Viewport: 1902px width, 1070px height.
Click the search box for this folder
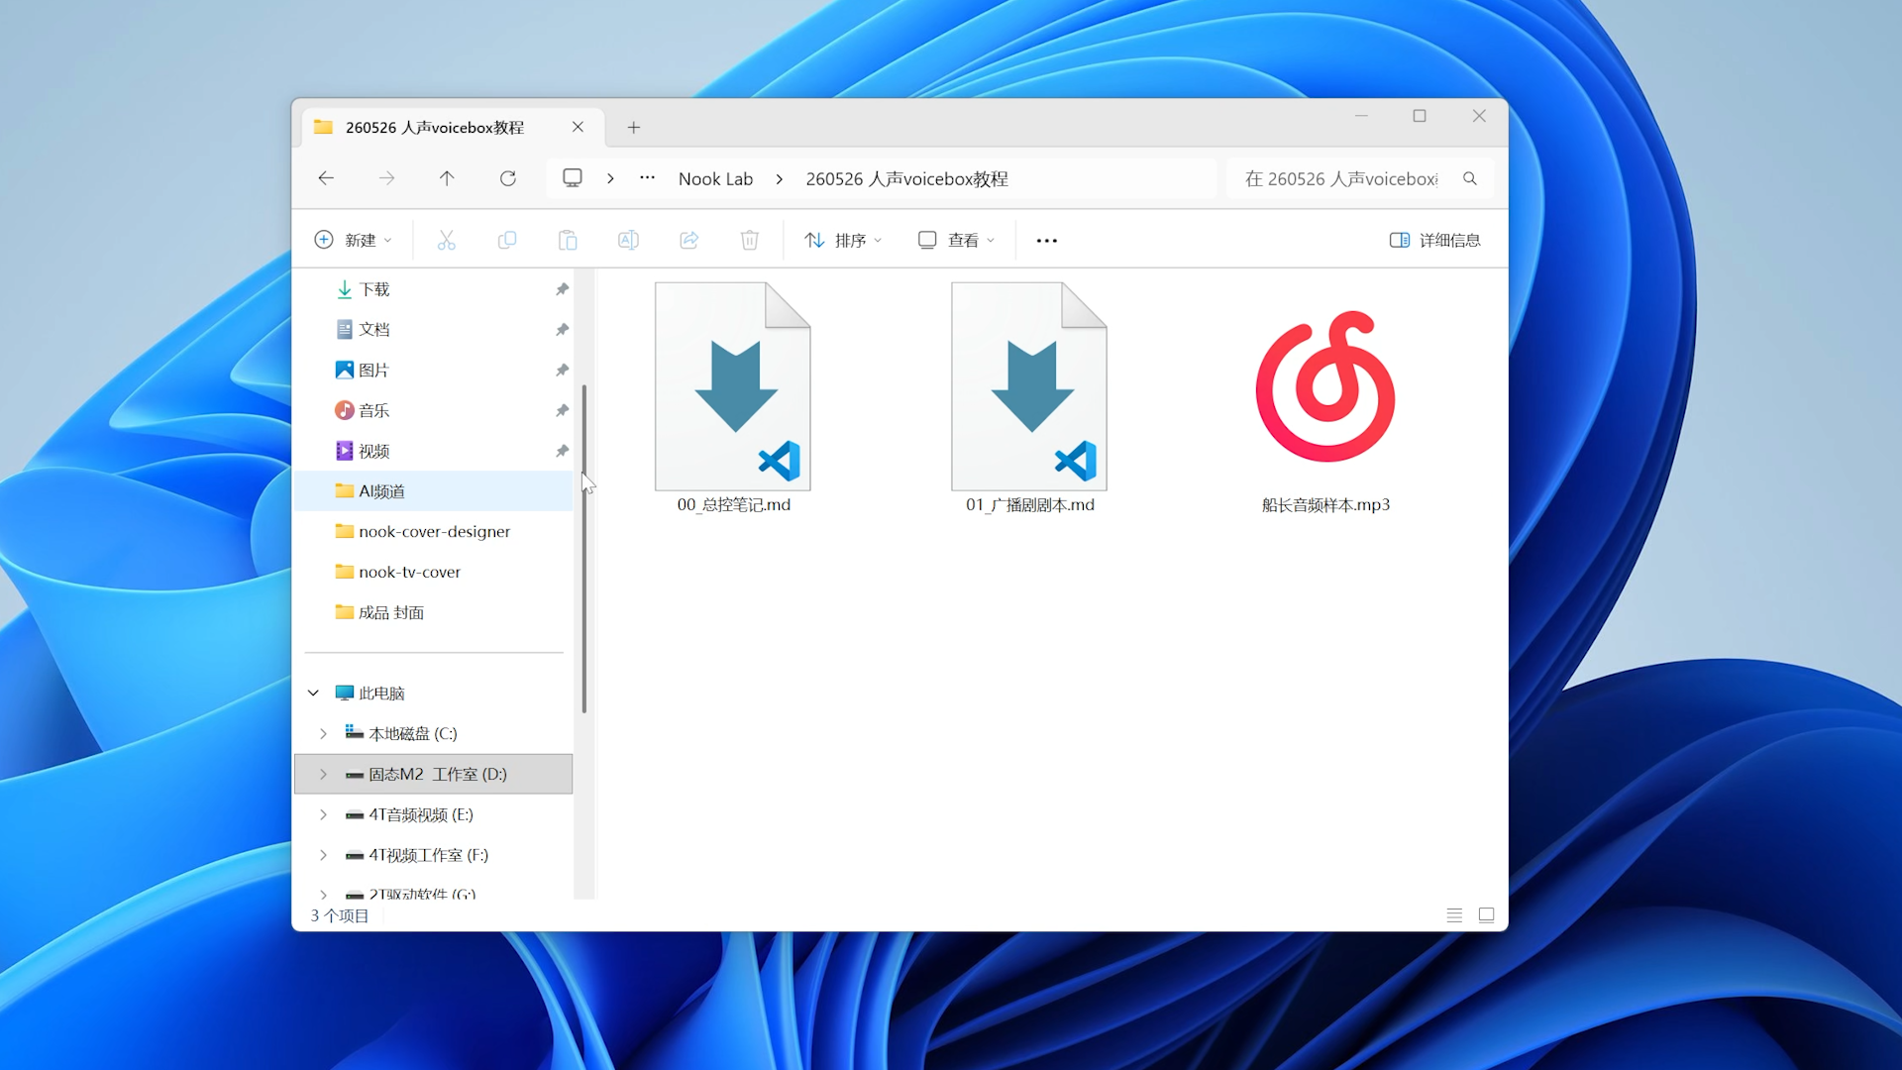click(x=1359, y=178)
